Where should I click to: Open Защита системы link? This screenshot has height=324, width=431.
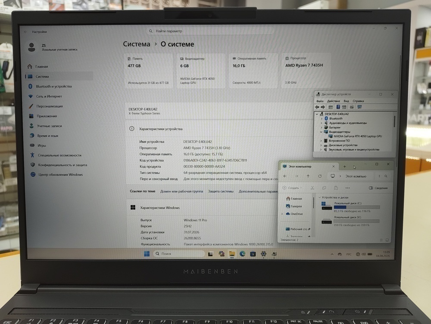(221, 191)
